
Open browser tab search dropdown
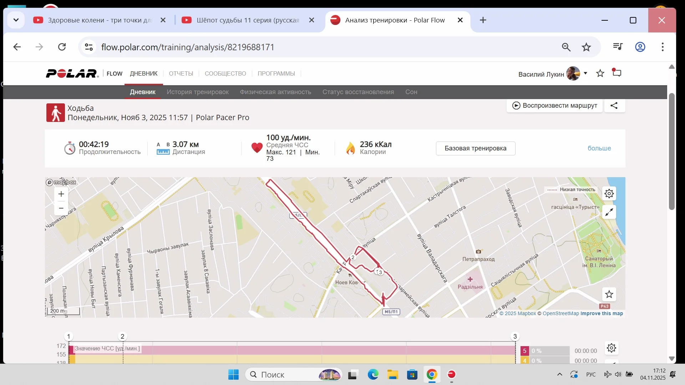pos(16,20)
